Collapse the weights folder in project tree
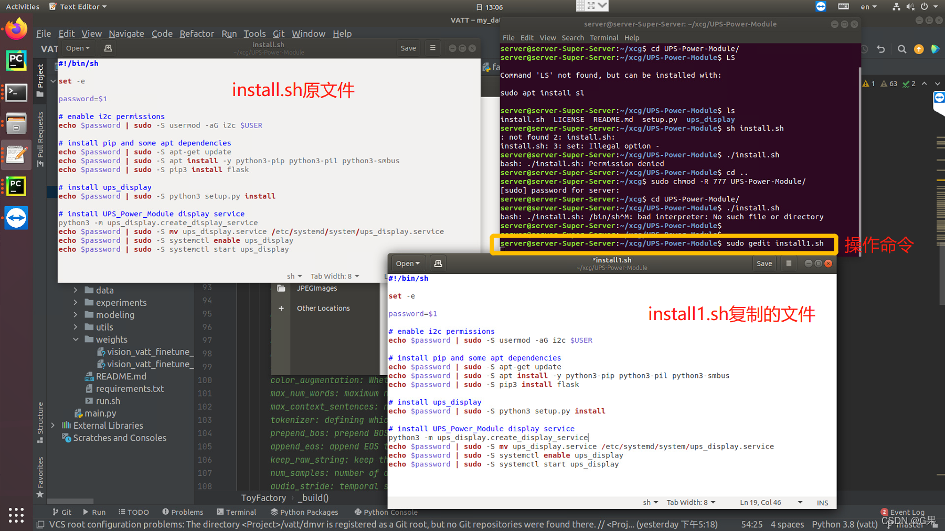Image resolution: width=945 pixels, height=531 pixels. 76,339
